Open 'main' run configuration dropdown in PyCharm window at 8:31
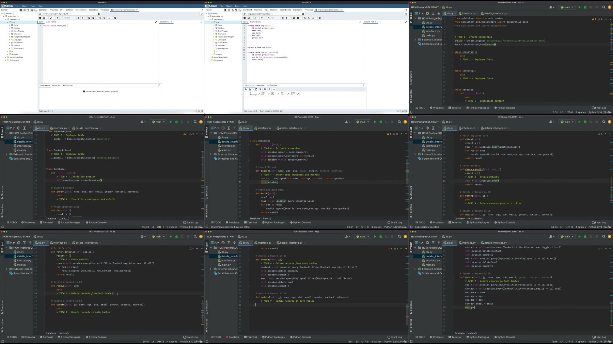The height and width of the screenshot is (344, 613). pyautogui.click(x=567, y=7)
